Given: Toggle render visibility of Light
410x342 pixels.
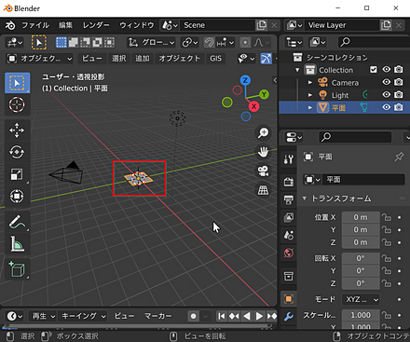Looking at the screenshot, I should (399, 94).
